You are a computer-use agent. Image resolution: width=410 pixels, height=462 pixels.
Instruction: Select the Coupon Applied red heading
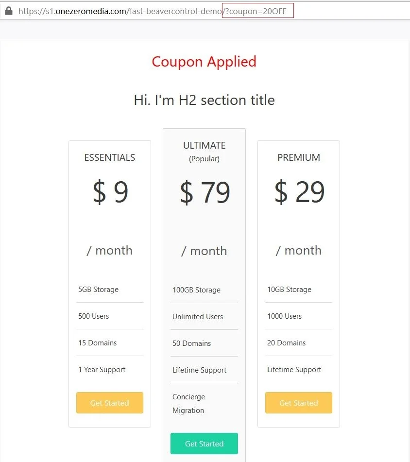click(x=204, y=62)
